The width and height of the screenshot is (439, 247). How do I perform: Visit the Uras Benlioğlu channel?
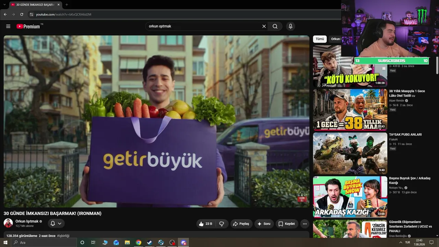tap(398, 236)
